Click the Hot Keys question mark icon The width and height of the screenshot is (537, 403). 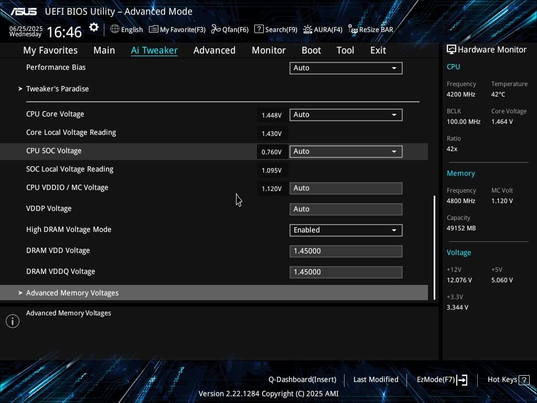(524, 380)
